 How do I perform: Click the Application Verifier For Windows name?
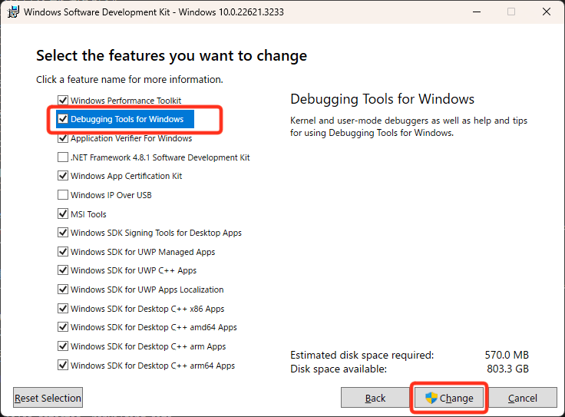[131, 138]
